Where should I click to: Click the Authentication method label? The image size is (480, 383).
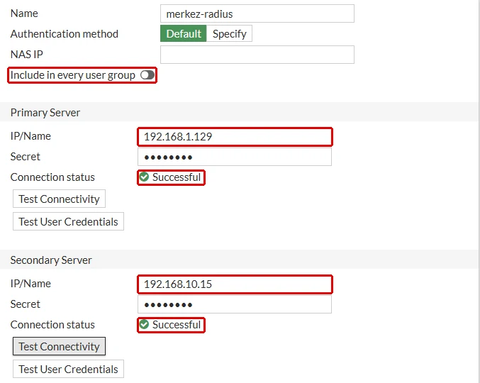coord(65,33)
